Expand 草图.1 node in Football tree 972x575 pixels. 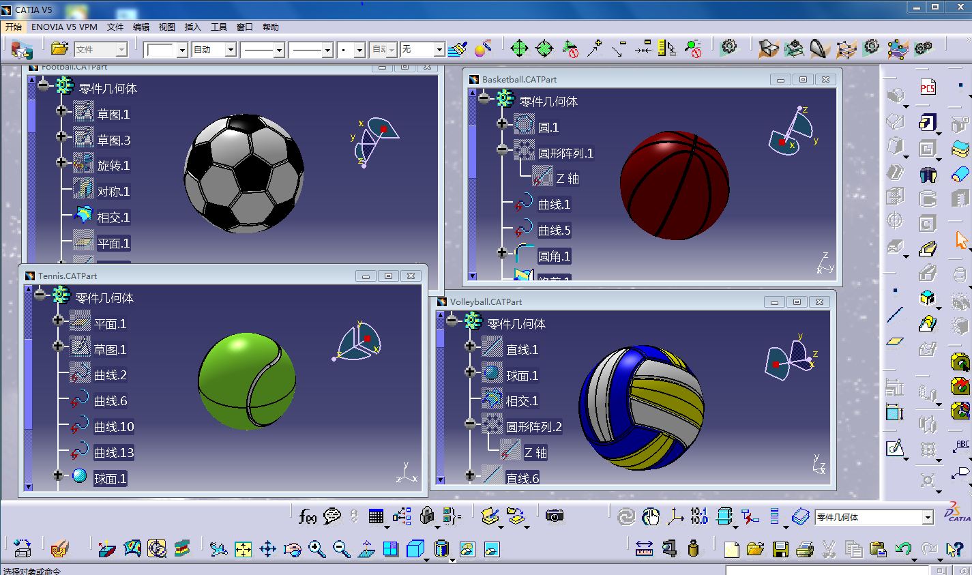click(61, 111)
